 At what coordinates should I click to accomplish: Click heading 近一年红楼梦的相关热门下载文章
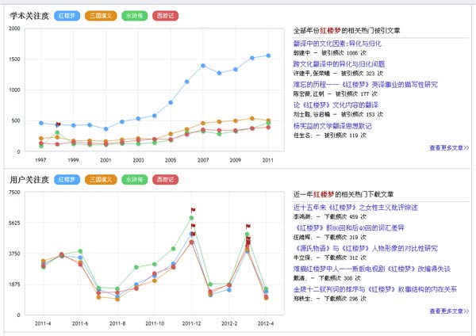344,194
